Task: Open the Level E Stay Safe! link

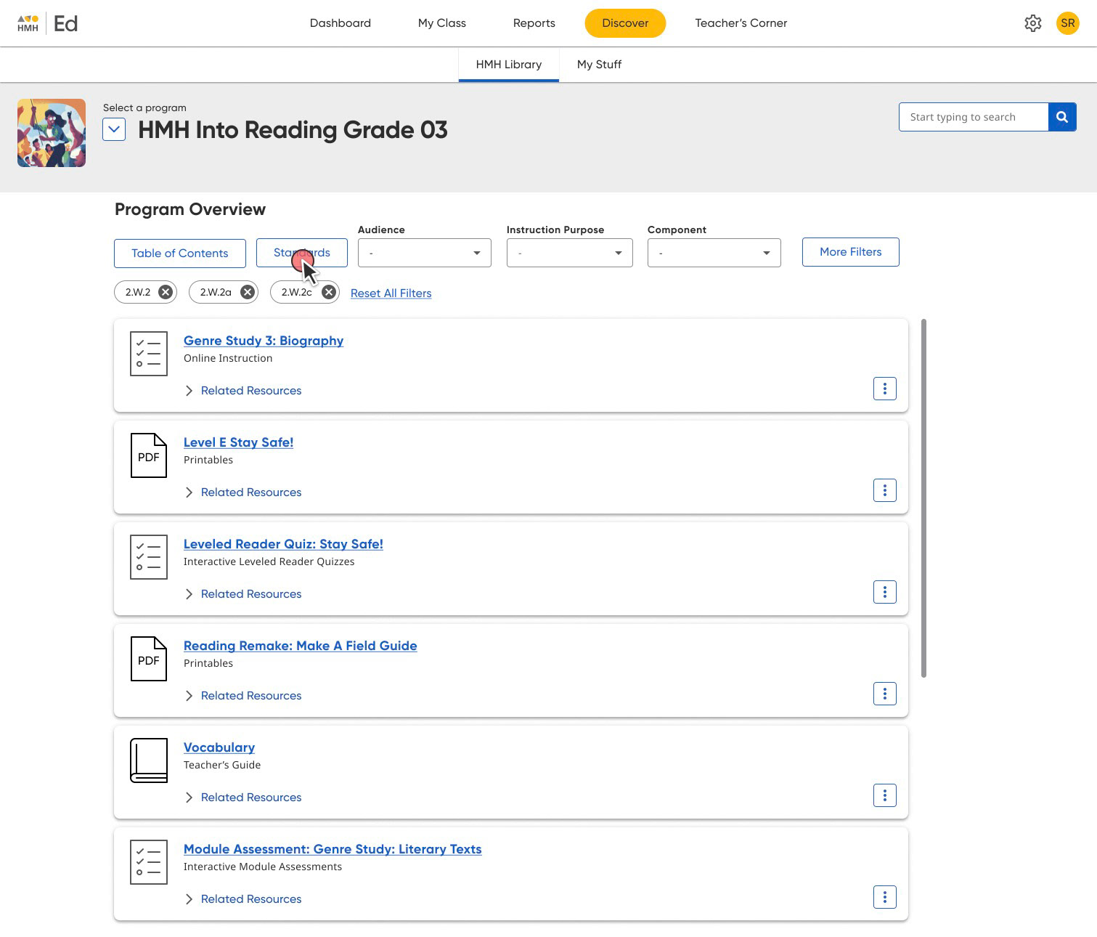Action: coord(238,442)
